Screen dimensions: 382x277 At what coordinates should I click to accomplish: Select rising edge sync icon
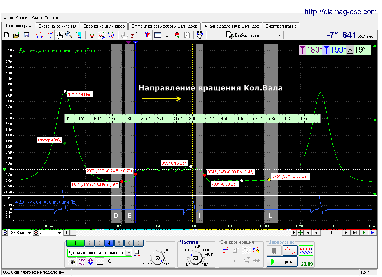(236, 251)
